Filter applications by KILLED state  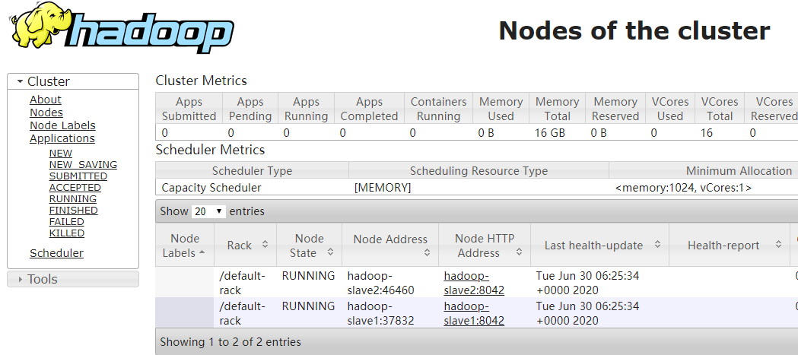point(67,233)
